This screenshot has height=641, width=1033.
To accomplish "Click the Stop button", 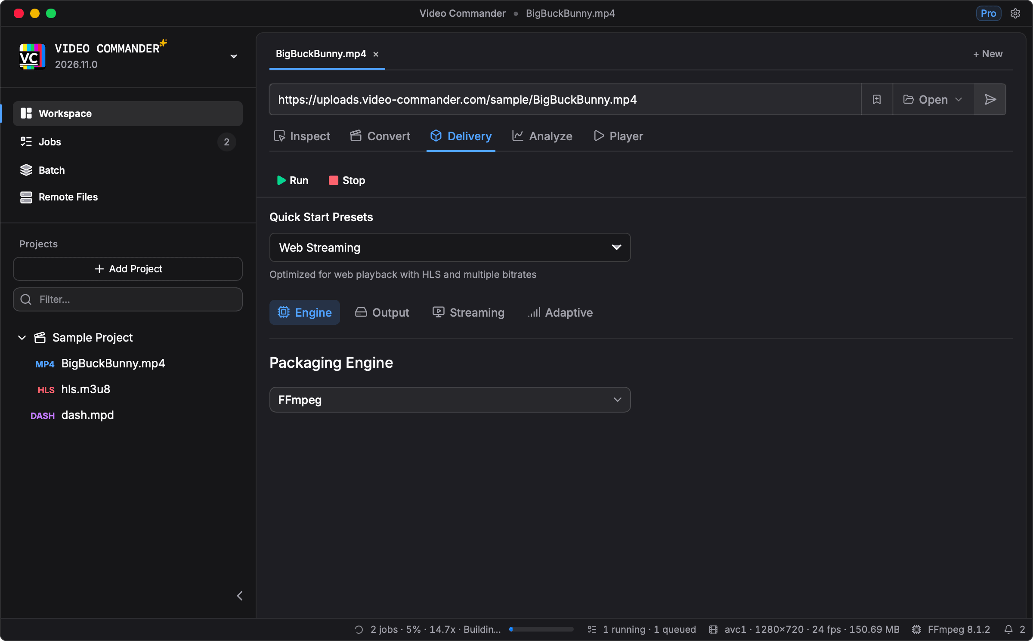I will (347, 180).
